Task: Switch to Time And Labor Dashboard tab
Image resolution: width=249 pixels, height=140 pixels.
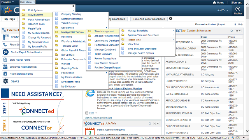Action: coord(149,19)
